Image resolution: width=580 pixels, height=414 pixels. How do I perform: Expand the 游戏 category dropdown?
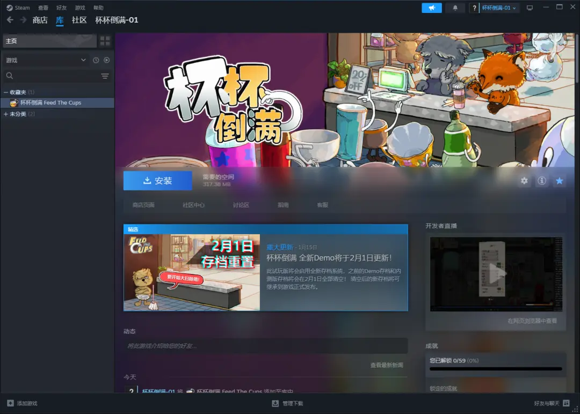pyautogui.click(x=83, y=60)
